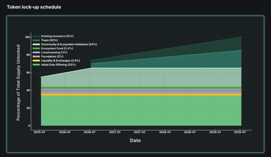This screenshot has width=271, height=157.
Task: Click the 'Token lock-up schedule' heading
Action: pos(34,7)
